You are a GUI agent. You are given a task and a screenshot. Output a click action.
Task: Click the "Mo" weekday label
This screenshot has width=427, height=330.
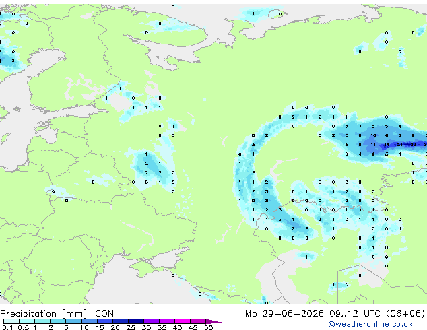(x=251, y=314)
